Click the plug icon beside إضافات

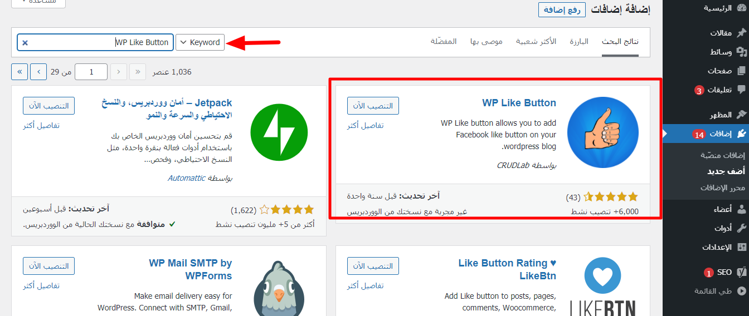tap(741, 134)
